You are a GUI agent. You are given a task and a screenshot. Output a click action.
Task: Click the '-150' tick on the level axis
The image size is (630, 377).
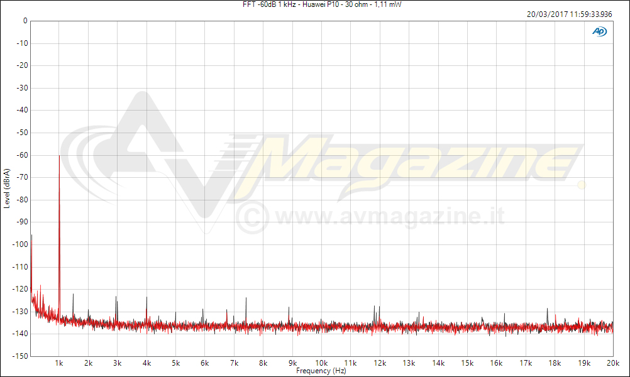pos(19,356)
